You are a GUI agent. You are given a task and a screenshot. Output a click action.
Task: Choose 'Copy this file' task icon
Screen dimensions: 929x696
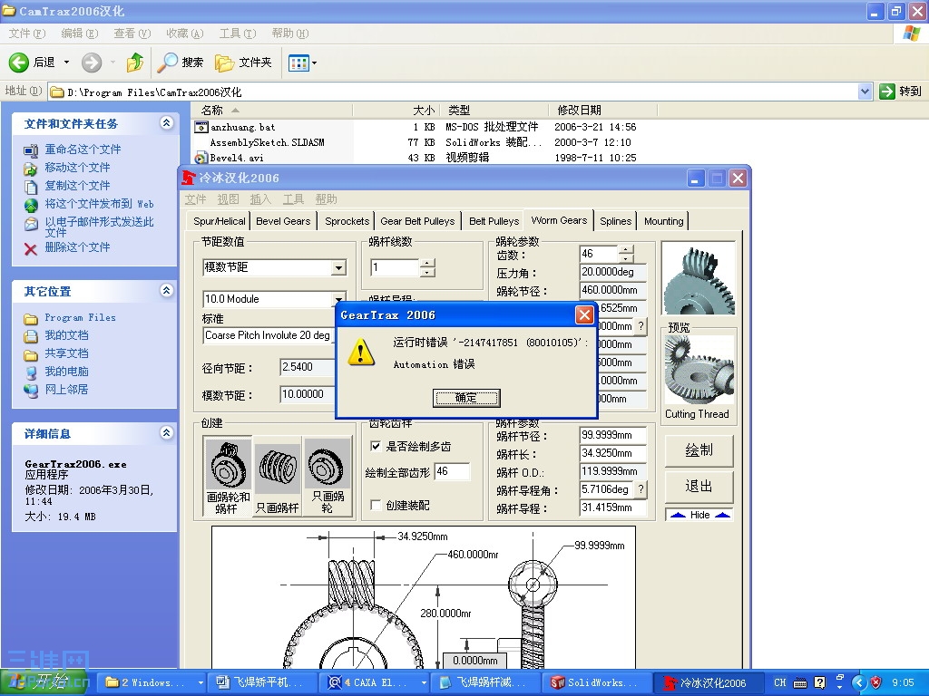coord(31,187)
